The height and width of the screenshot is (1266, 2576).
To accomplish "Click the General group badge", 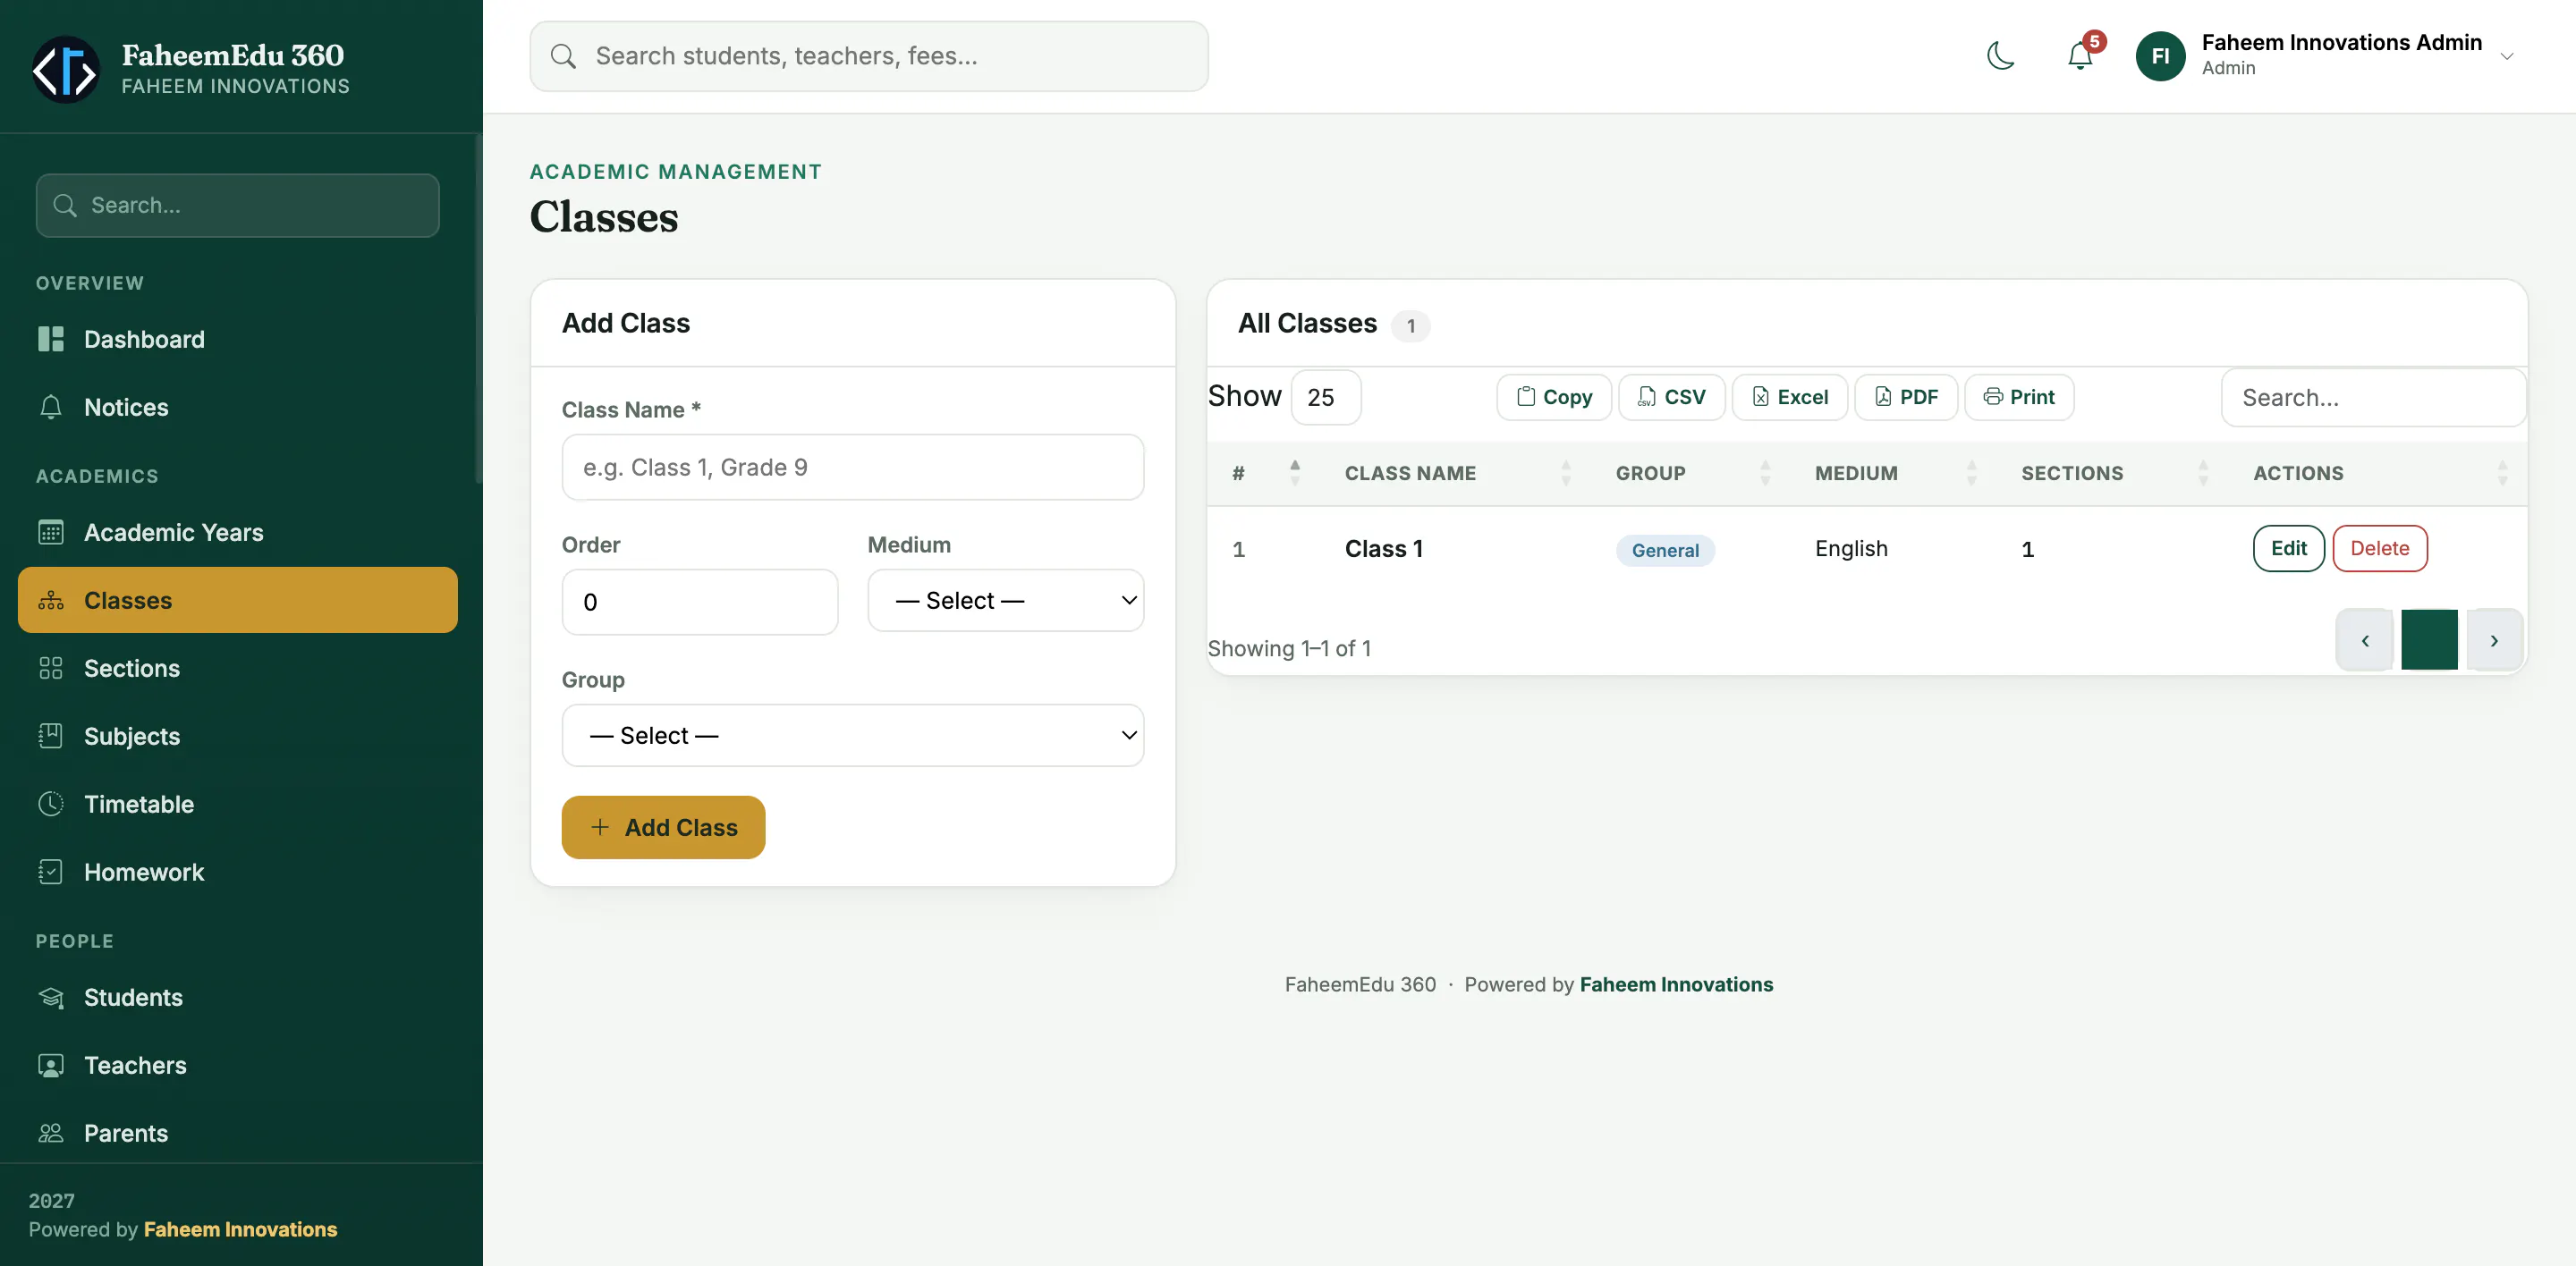I will point(1665,550).
